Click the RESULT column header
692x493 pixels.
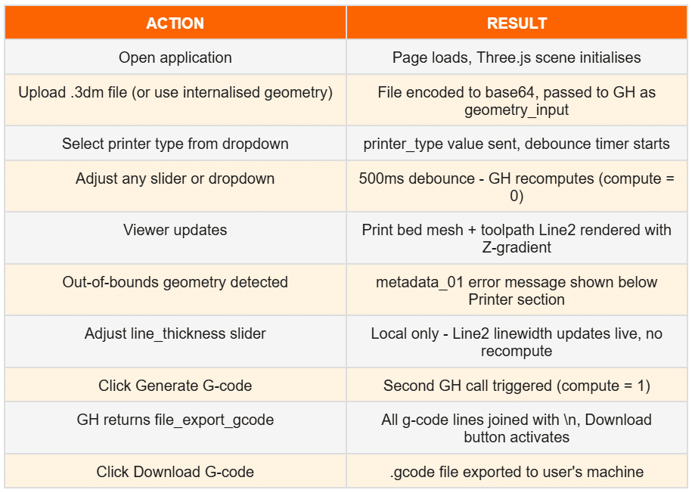517,23
